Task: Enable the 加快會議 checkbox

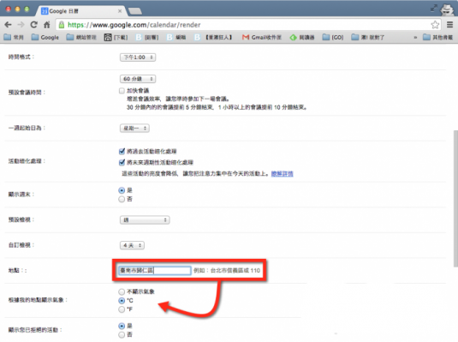Action: click(x=122, y=91)
